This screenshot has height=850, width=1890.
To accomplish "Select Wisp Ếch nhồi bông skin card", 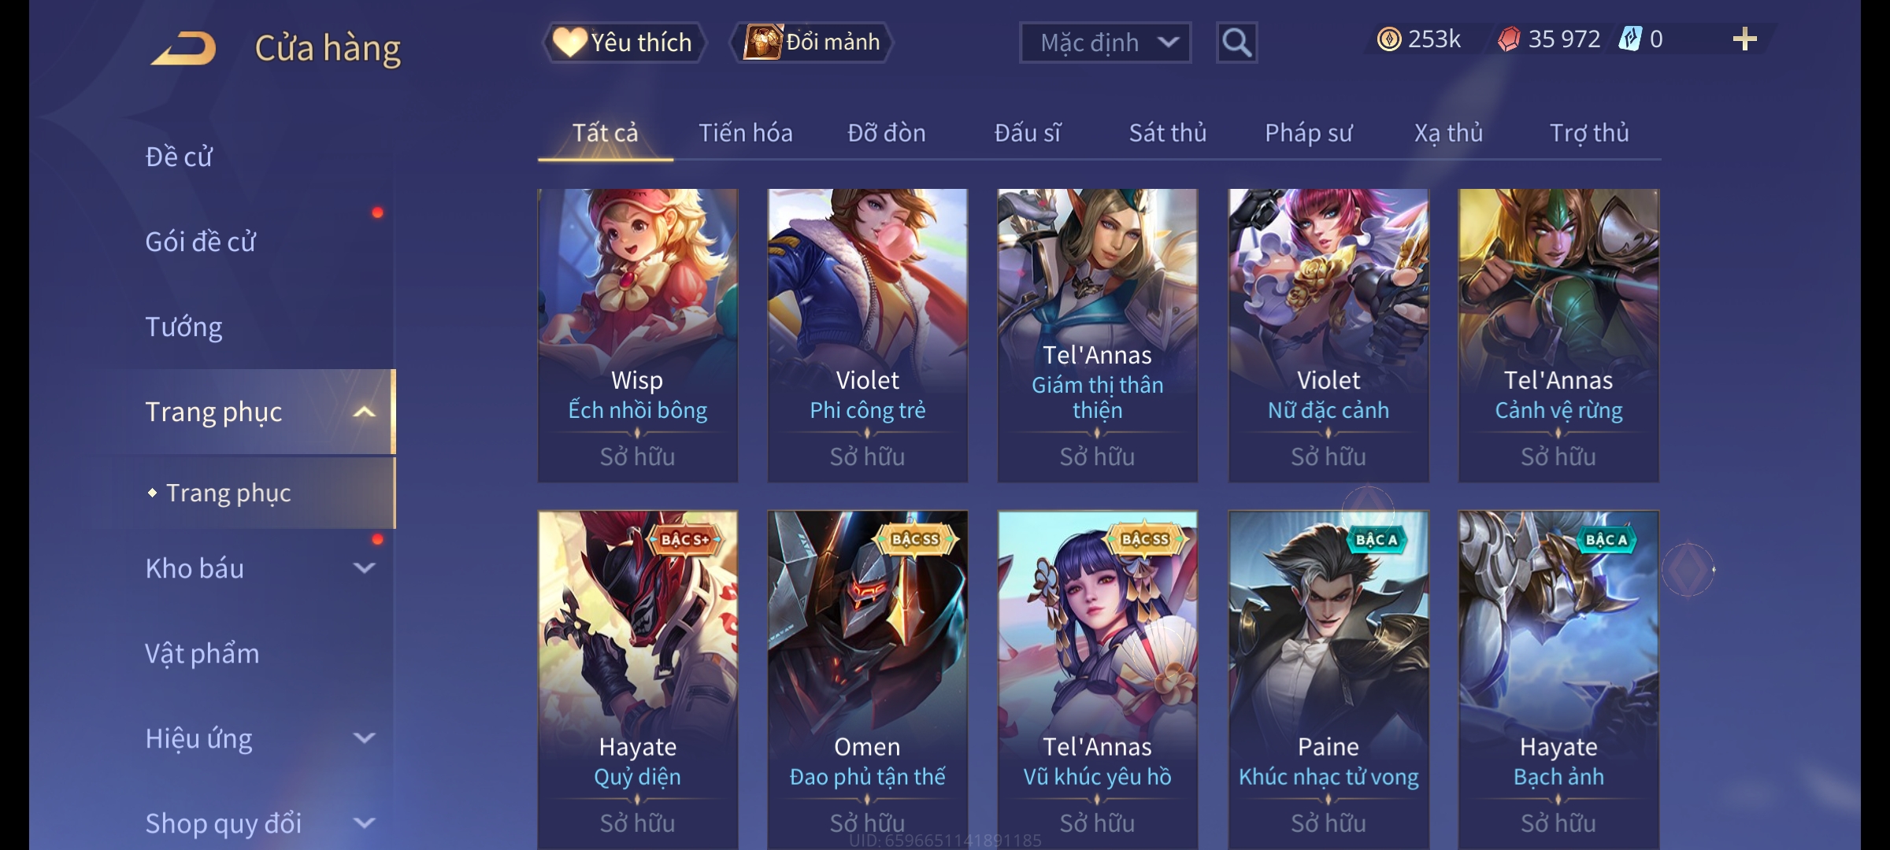I will coord(638,335).
